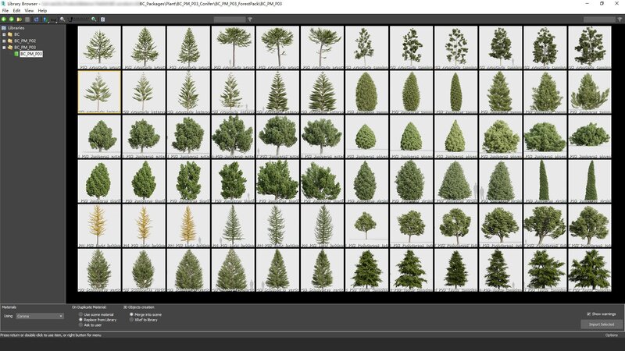The height and width of the screenshot is (351, 625).
Task: Open the View menu
Action: click(29, 10)
